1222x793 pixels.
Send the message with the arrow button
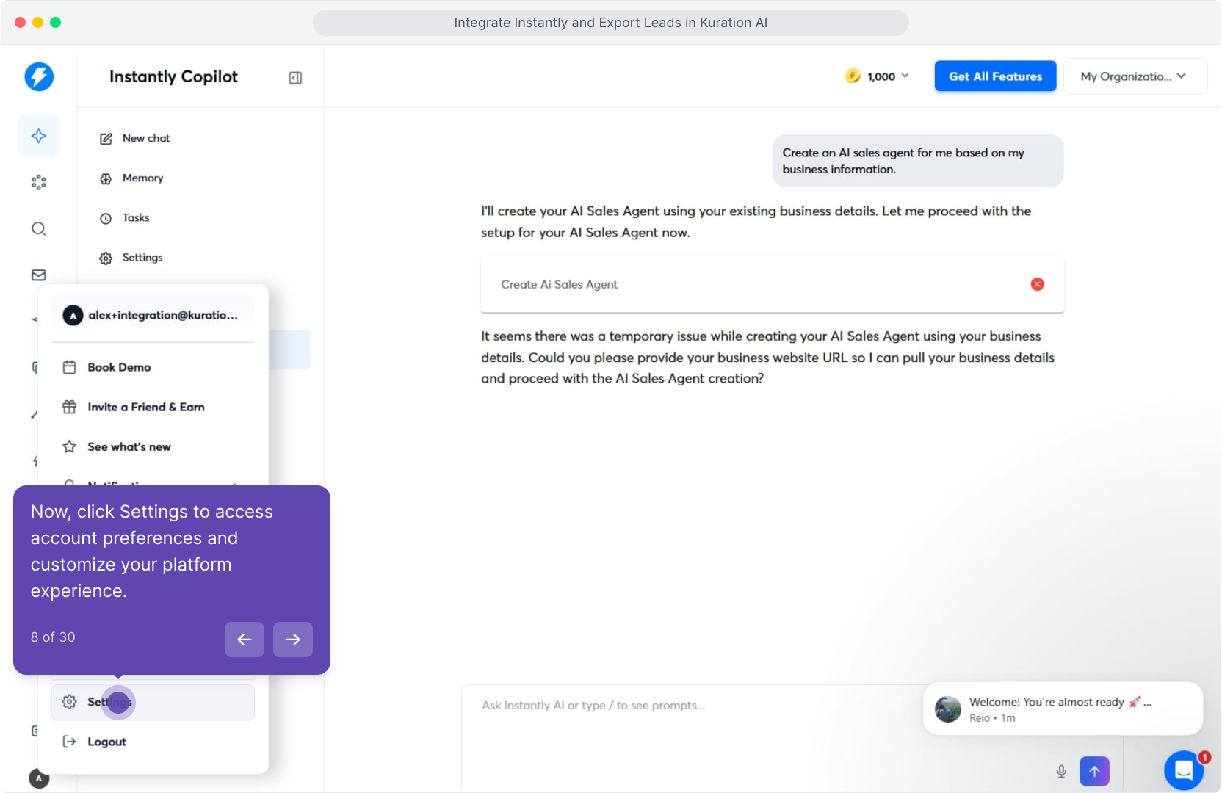1094,771
